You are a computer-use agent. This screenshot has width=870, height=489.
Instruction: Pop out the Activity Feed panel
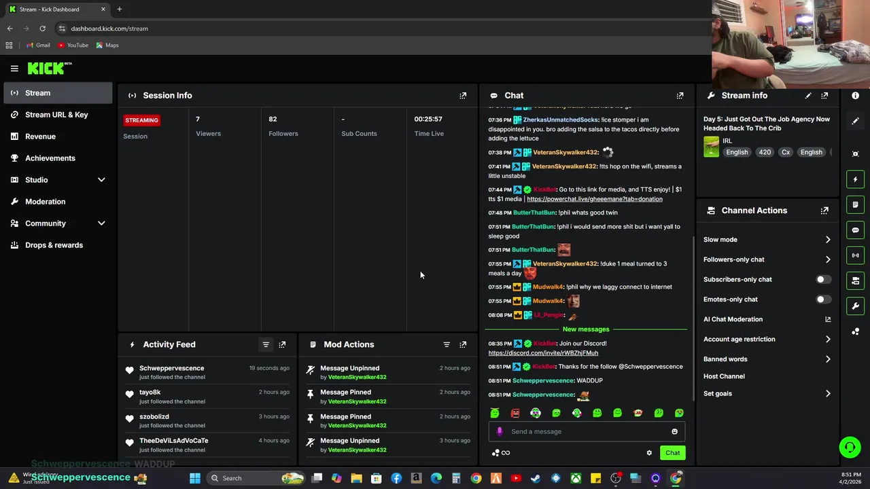pos(282,344)
